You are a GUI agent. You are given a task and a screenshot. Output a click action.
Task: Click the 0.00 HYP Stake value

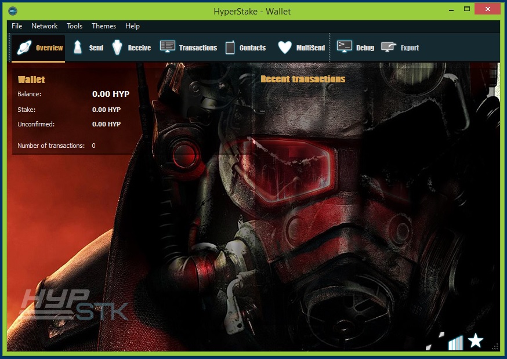tap(106, 110)
